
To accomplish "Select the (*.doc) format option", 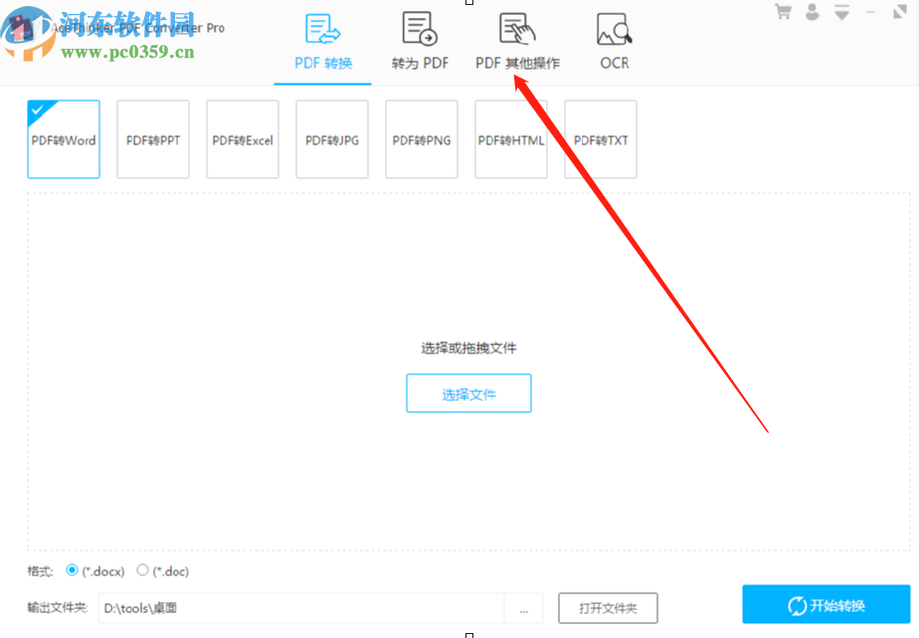I will pos(142,570).
